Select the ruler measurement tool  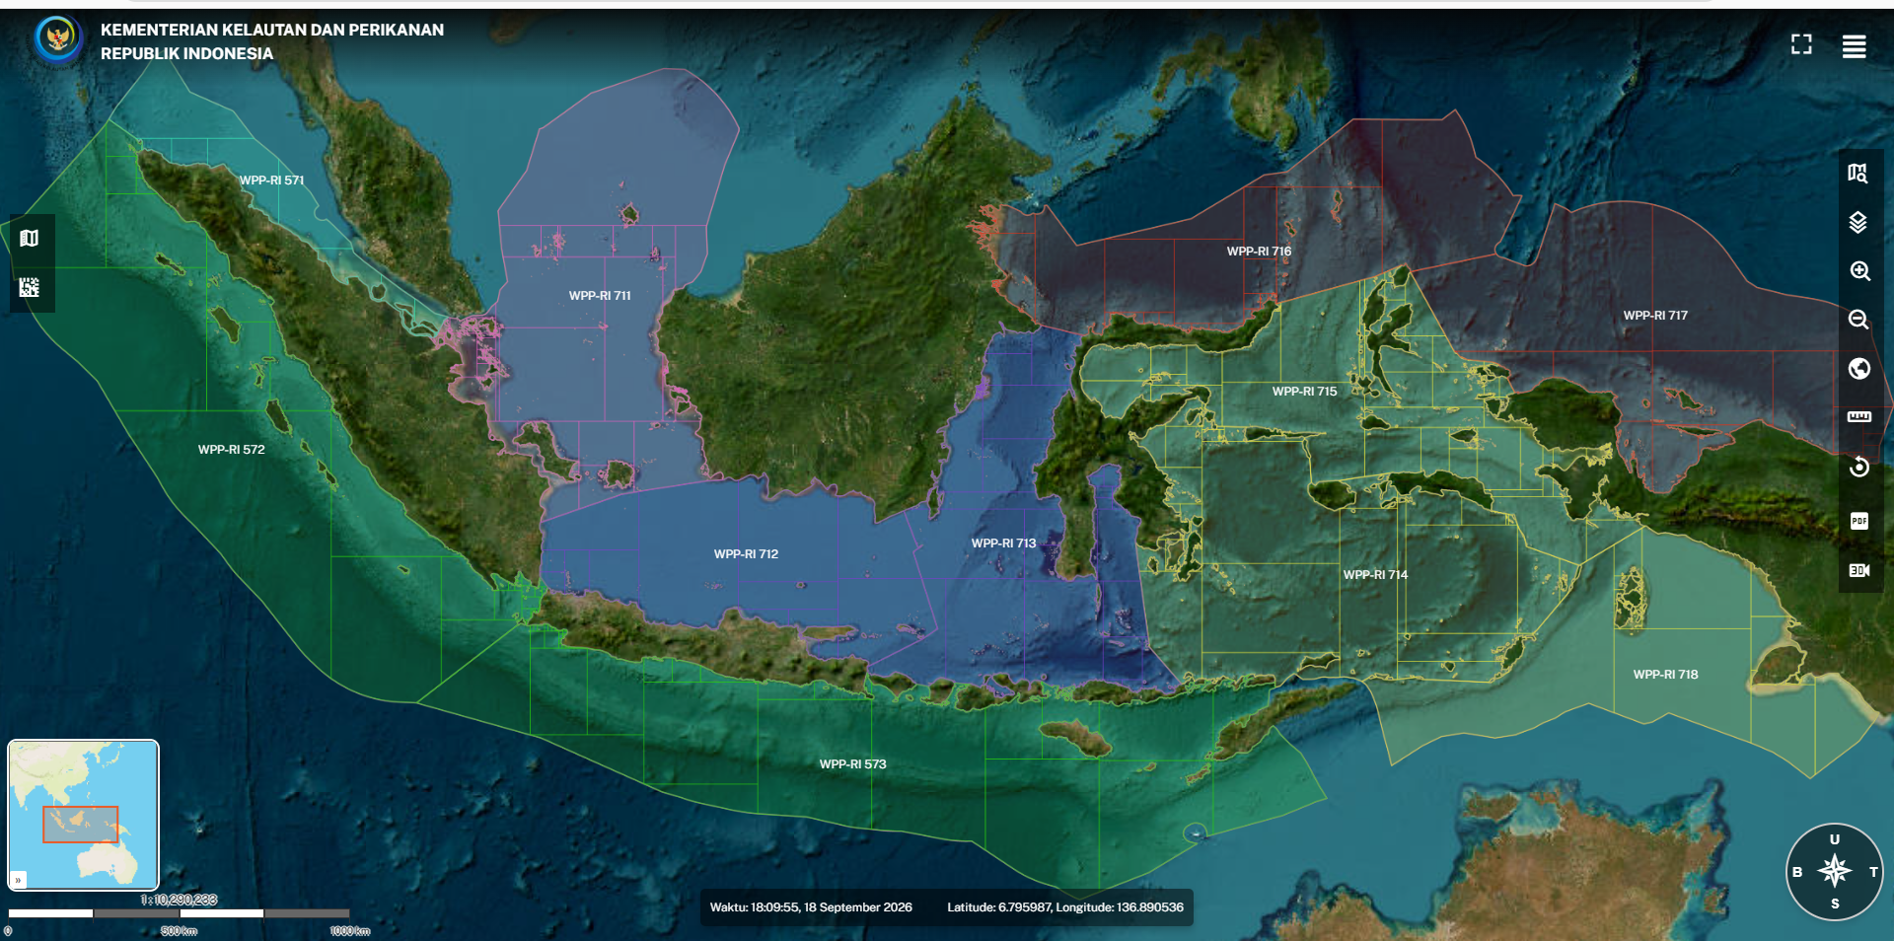(x=1858, y=417)
